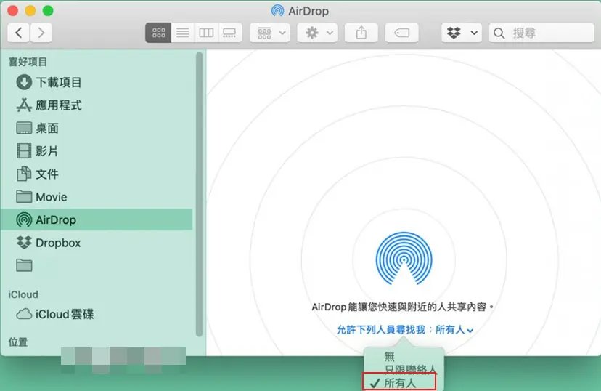The width and height of the screenshot is (601, 391).
Task: Click the sidebar vertical scrollbar
Action: pyautogui.click(x=199, y=195)
